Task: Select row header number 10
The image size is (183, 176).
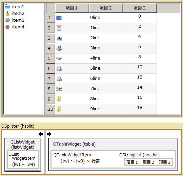Action: coord(50,109)
